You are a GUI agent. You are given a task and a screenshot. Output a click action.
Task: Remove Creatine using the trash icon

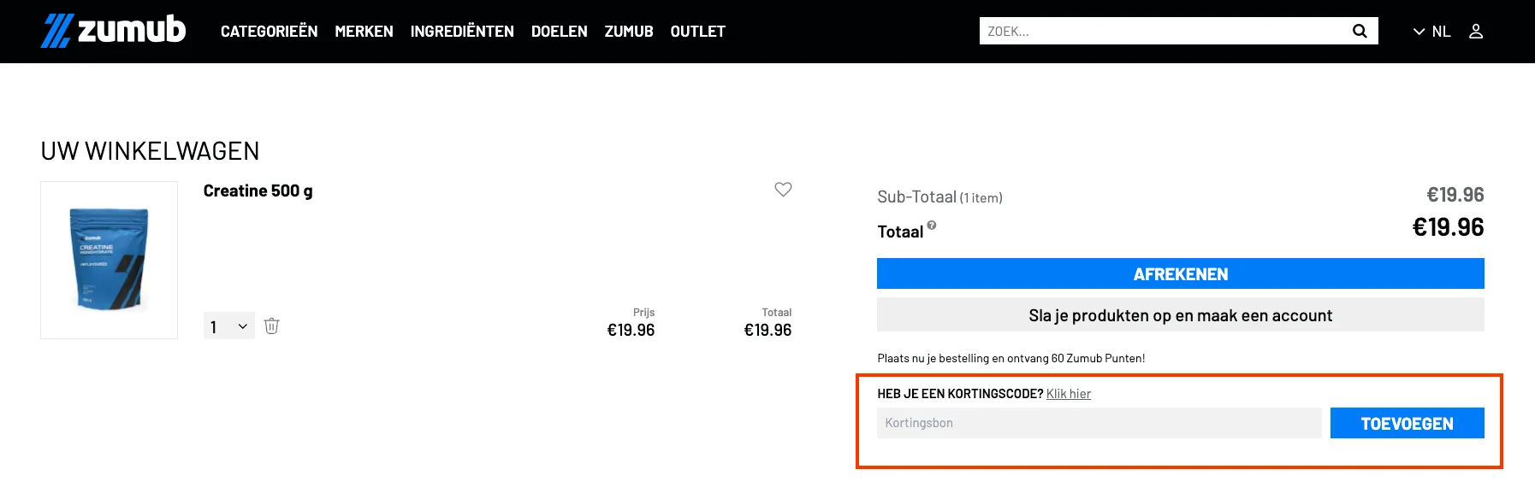tap(272, 326)
